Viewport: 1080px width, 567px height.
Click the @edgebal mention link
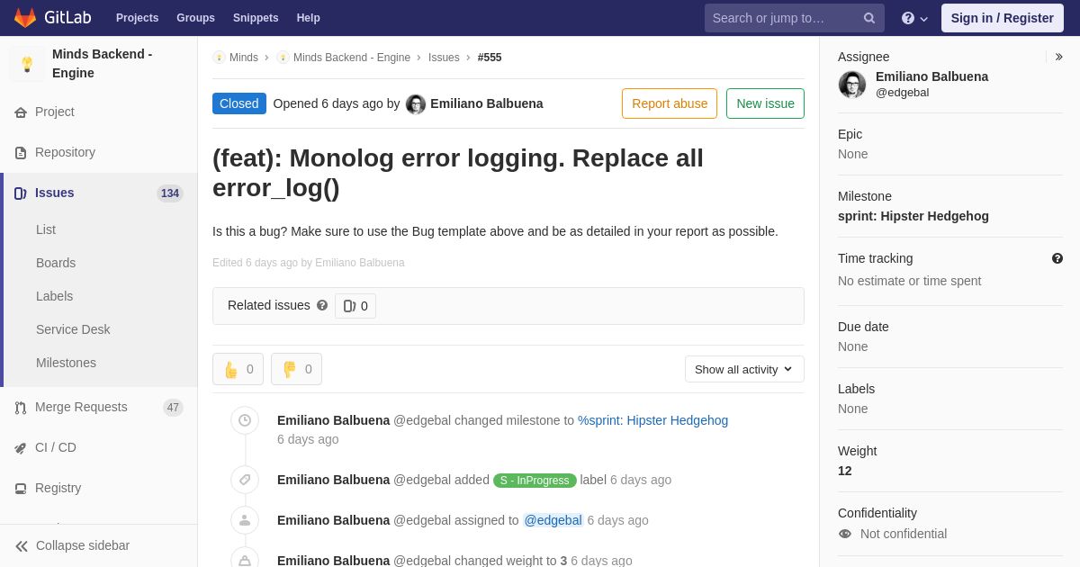553,520
